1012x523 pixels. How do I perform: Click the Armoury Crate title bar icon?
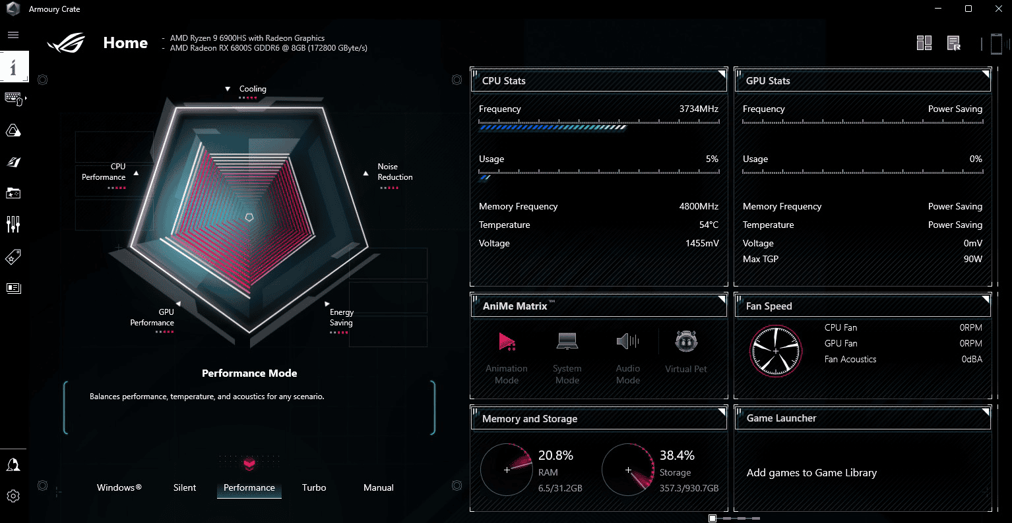click(x=13, y=9)
